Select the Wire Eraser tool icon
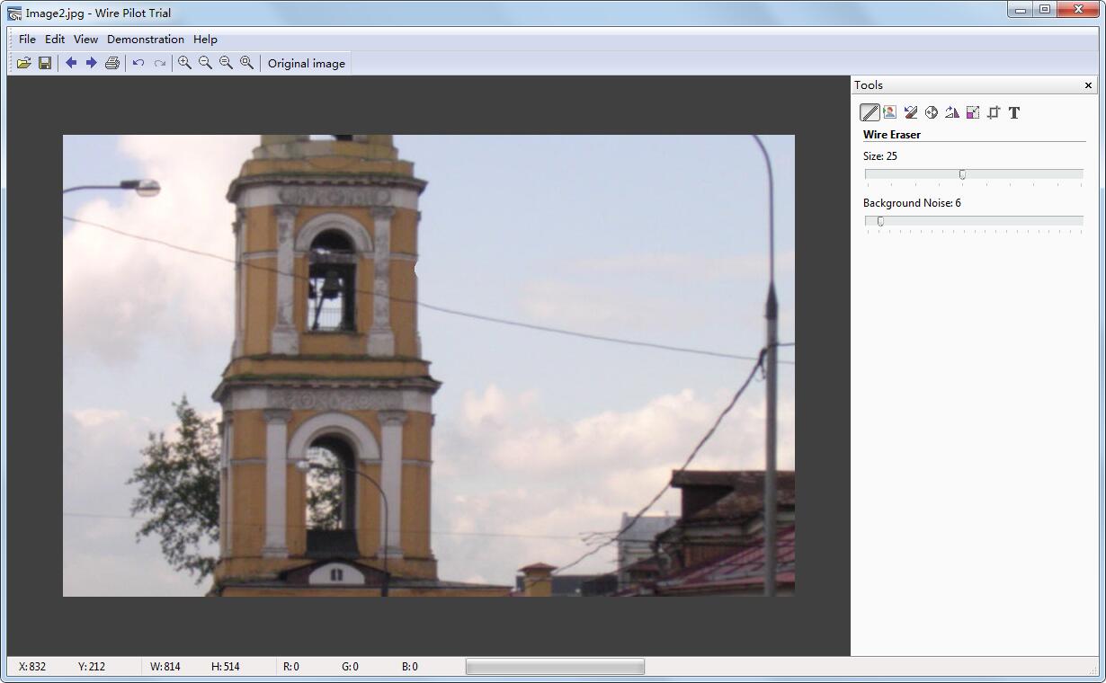The image size is (1106, 683). pyautogui.click(x=870, y=112)
